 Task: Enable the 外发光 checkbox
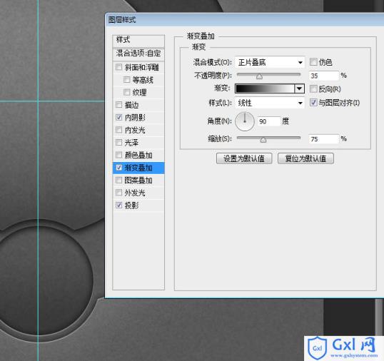118,193
